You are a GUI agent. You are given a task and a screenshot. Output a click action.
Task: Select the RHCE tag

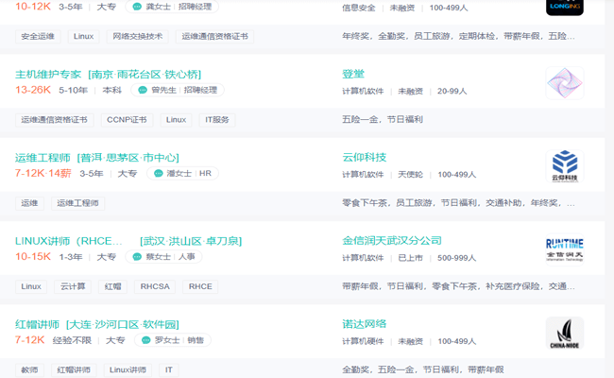tap(200, 286)
